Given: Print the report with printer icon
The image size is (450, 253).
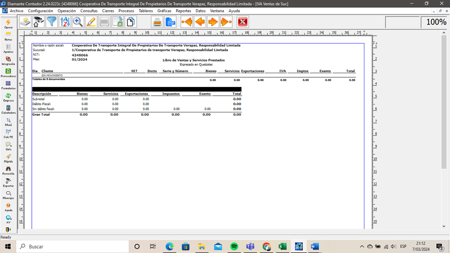Looking at the screenshot, I should click(157, 22).
